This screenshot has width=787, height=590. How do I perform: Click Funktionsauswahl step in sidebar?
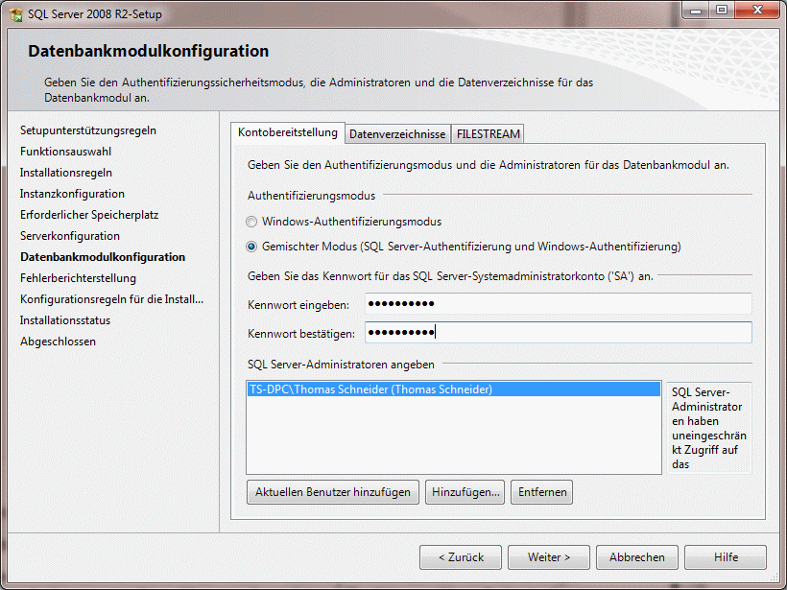pos(66,152)
